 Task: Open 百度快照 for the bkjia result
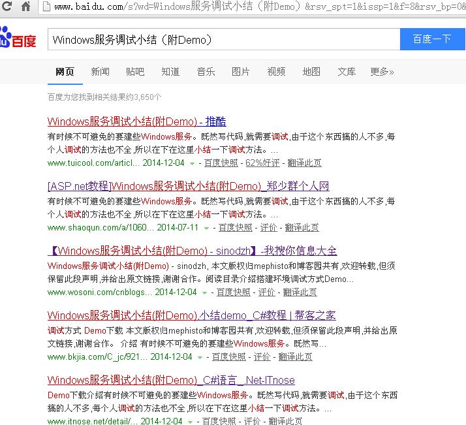(229, 356)
